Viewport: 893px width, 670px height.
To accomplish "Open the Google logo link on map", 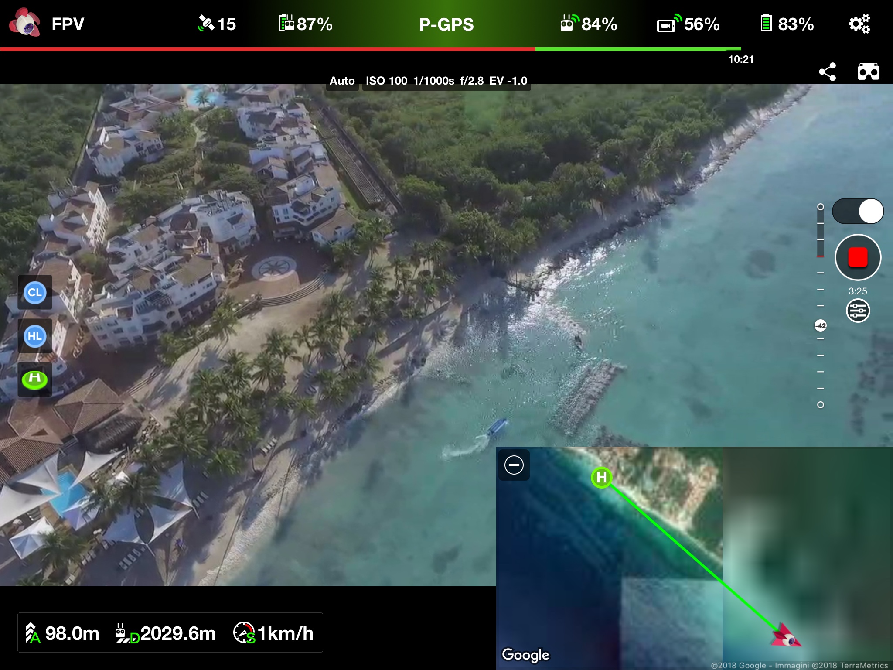I will tap(525, 655).
